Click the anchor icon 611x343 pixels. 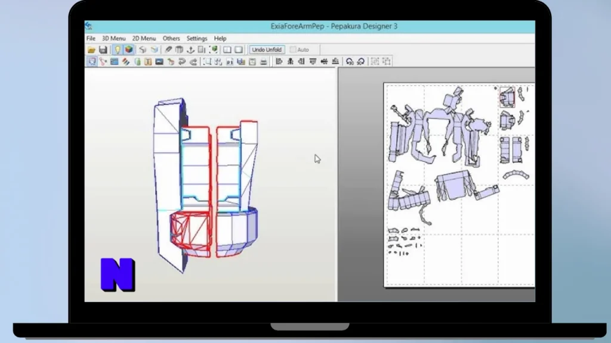[x=190, y=50]
